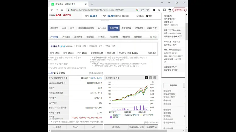The height and width of the screenshot is (132, 236).
Task: Select 업종분석 sub-tab
Action: 114,37
